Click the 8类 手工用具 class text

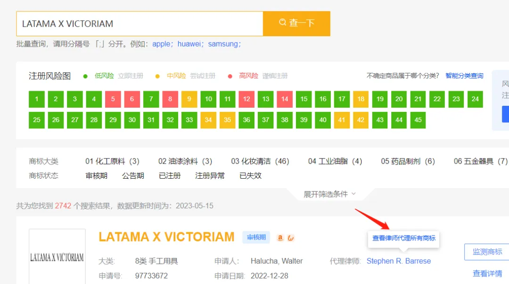pyautogui.click(x=156, y=261)
